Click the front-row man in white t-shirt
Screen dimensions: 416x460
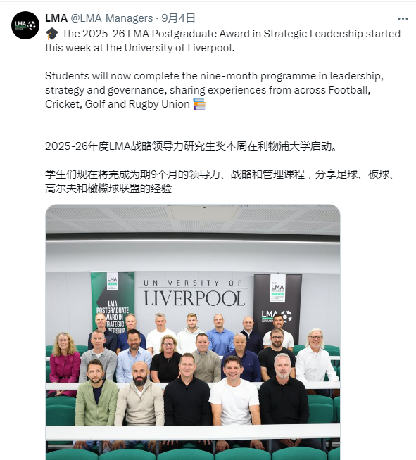tap(234, 392)
